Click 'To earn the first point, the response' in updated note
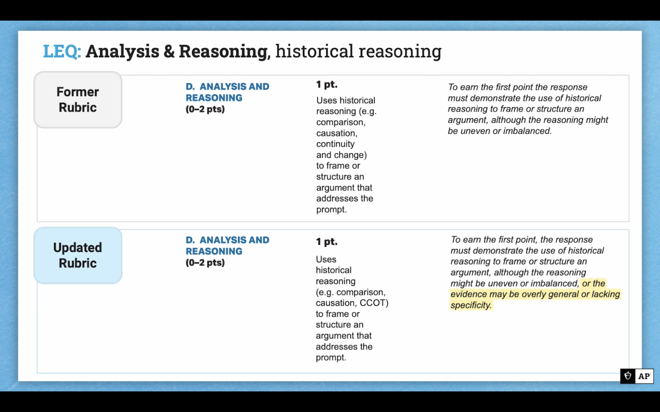 point(521,239)
